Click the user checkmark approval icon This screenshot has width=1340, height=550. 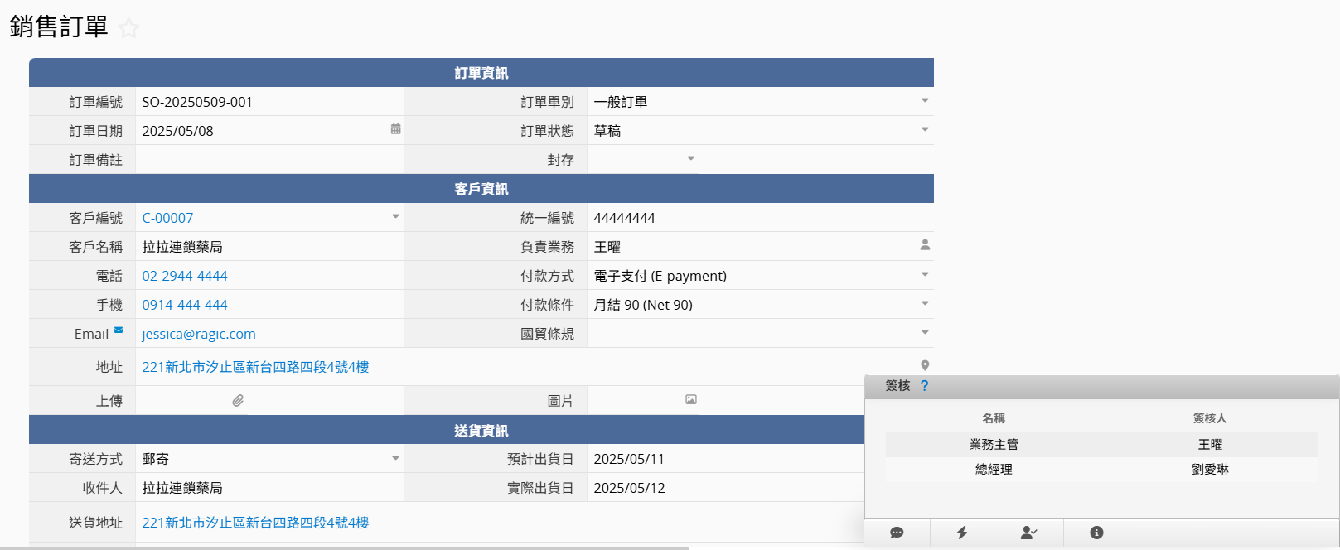1028,533
